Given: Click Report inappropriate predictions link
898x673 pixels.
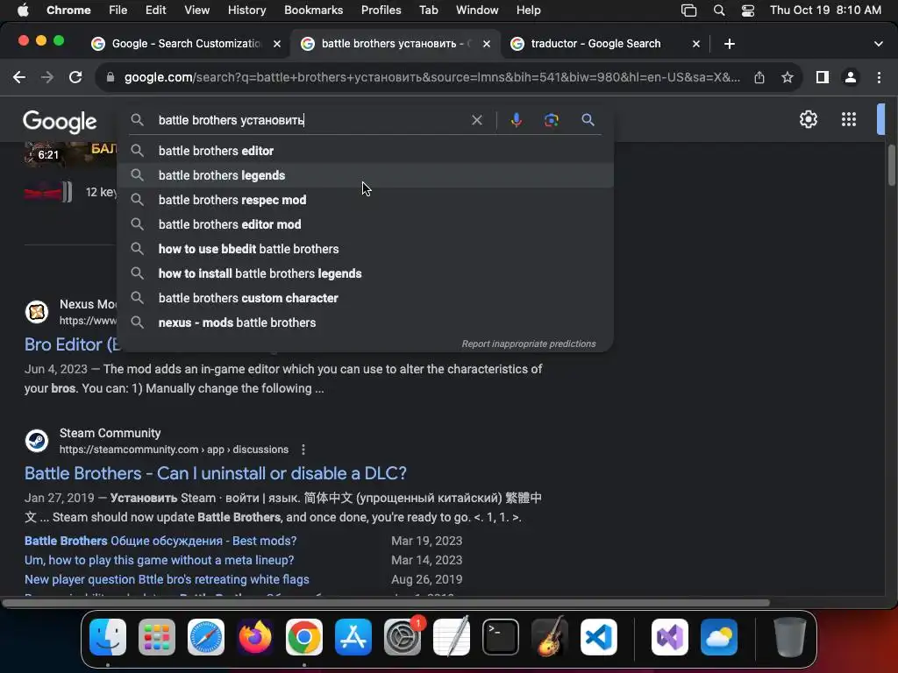Looking at the screenshot, I should click(529, 344).
